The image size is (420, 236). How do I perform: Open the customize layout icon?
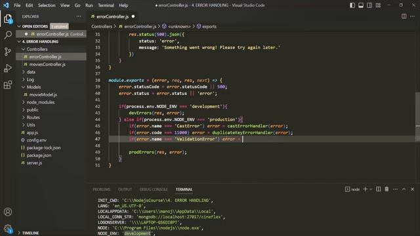[378, 5]
